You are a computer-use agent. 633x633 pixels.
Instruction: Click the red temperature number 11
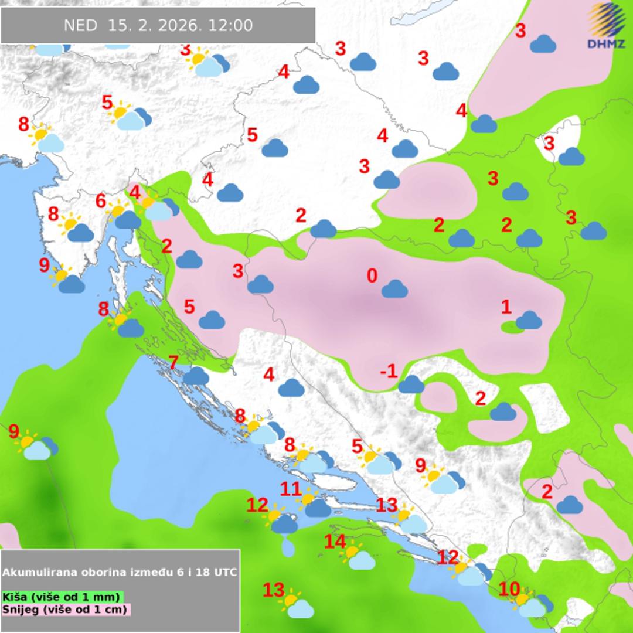click(x=291, y=488)
